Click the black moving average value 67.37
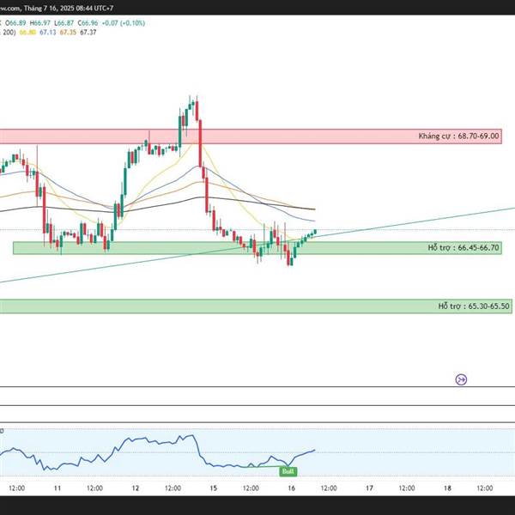 point(88,33)
